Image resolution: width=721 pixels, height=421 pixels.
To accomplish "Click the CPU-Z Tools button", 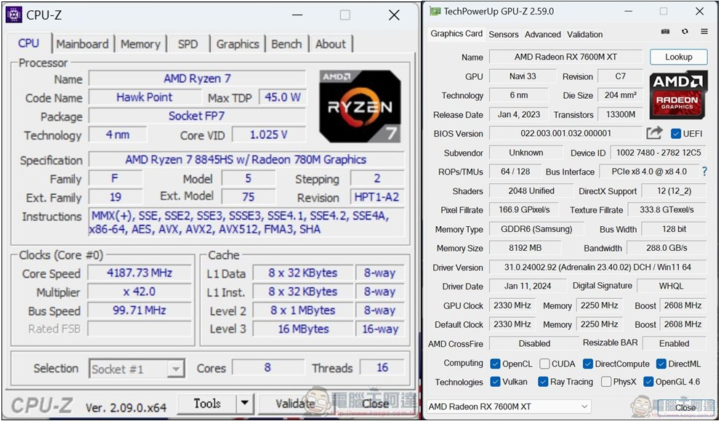I will click(207, 404).
